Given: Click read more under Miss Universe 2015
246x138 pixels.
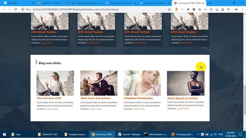Looking at the screenshot, I should coord(52,109).
